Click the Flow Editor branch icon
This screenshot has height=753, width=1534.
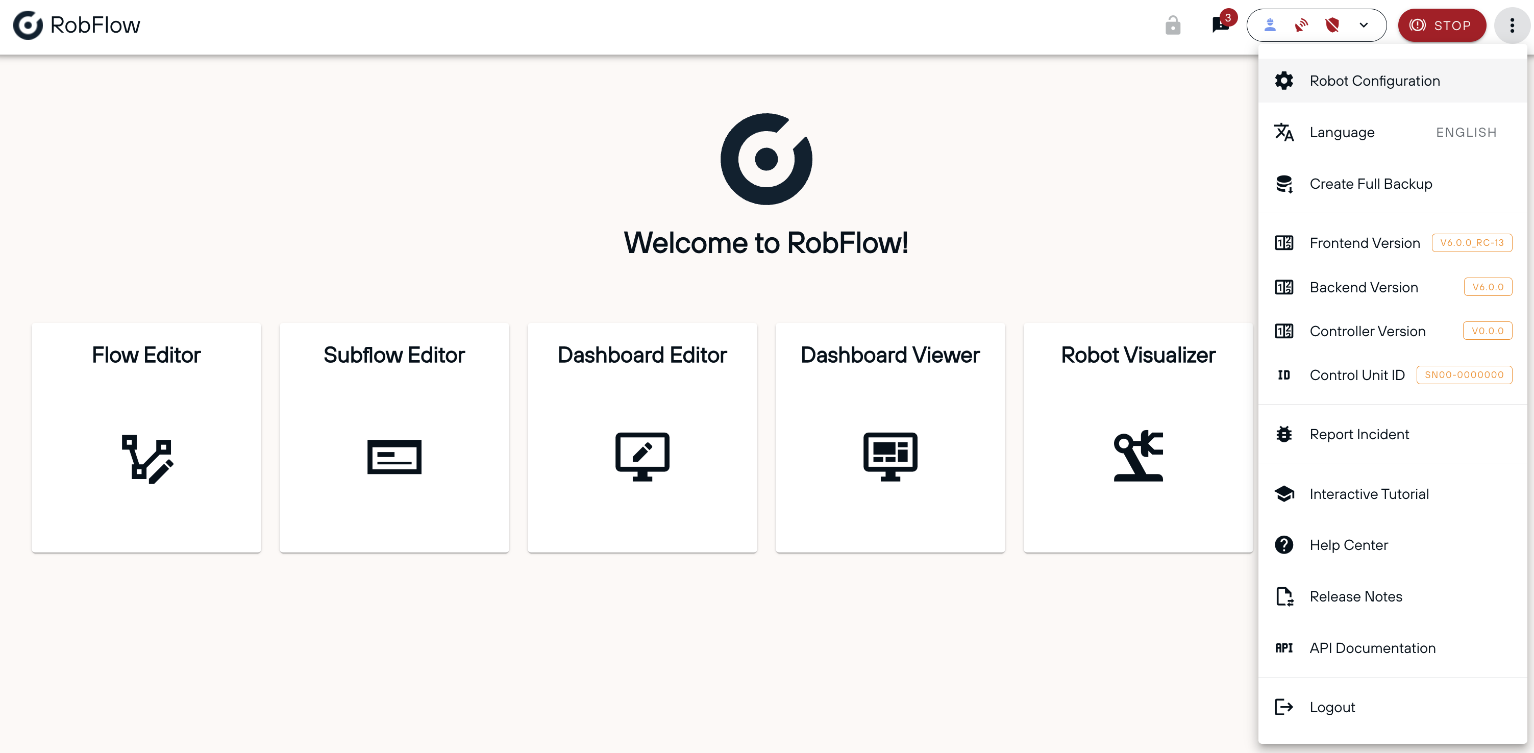point(146,458)
